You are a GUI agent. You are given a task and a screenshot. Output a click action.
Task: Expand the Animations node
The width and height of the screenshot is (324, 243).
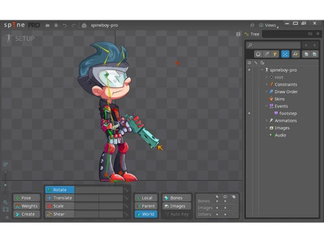tap(266, 121)
